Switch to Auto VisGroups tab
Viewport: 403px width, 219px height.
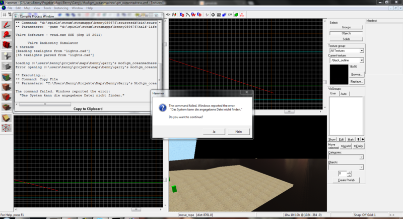tap(342, 93)
